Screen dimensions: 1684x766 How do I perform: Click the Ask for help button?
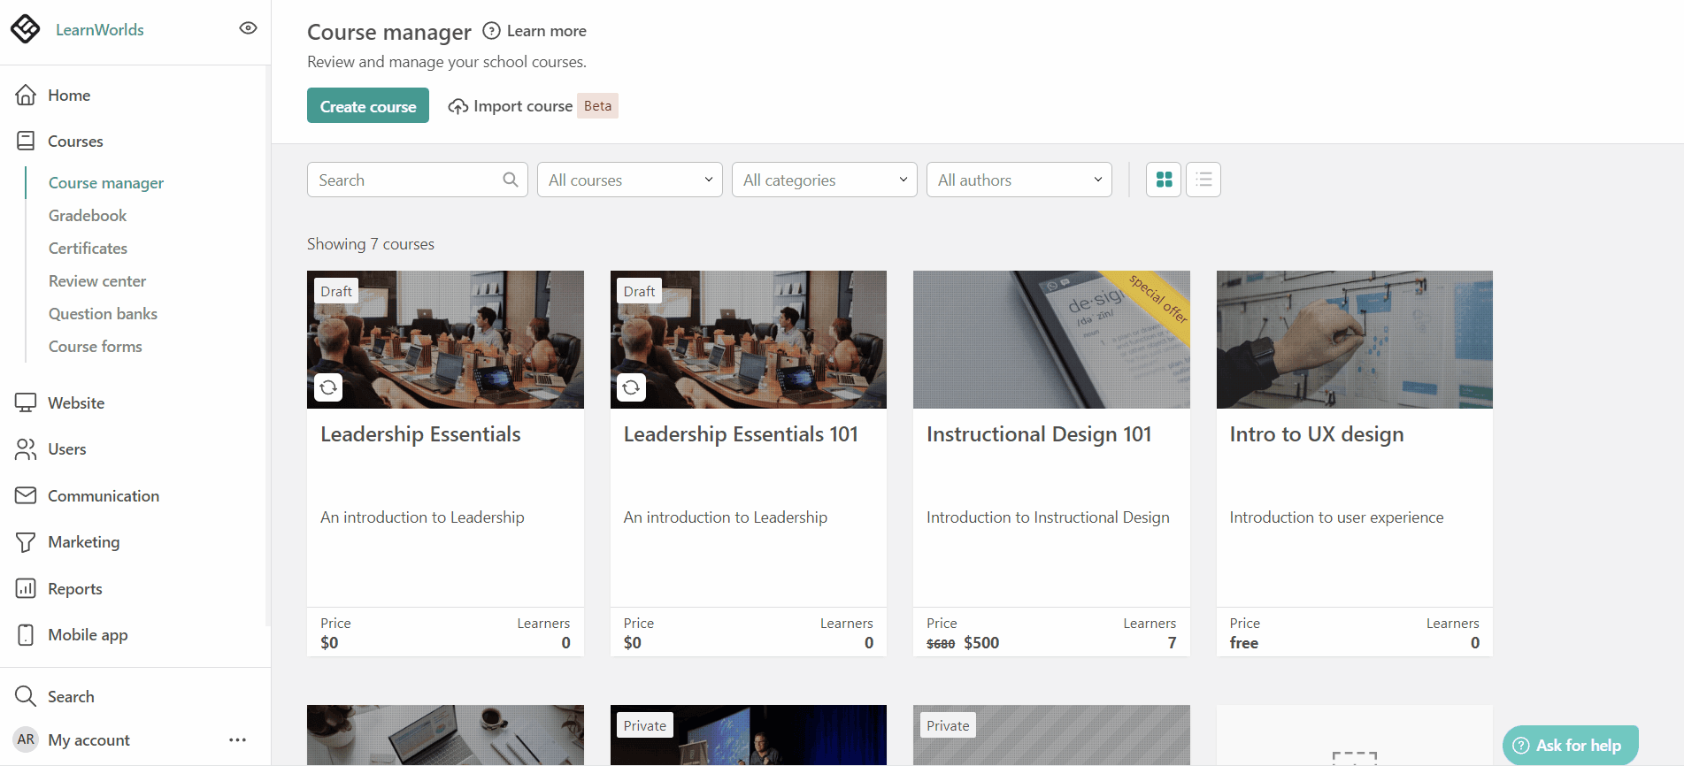(x=1571, y=745)
